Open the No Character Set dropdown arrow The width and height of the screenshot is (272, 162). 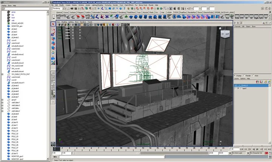pos(248,153)
